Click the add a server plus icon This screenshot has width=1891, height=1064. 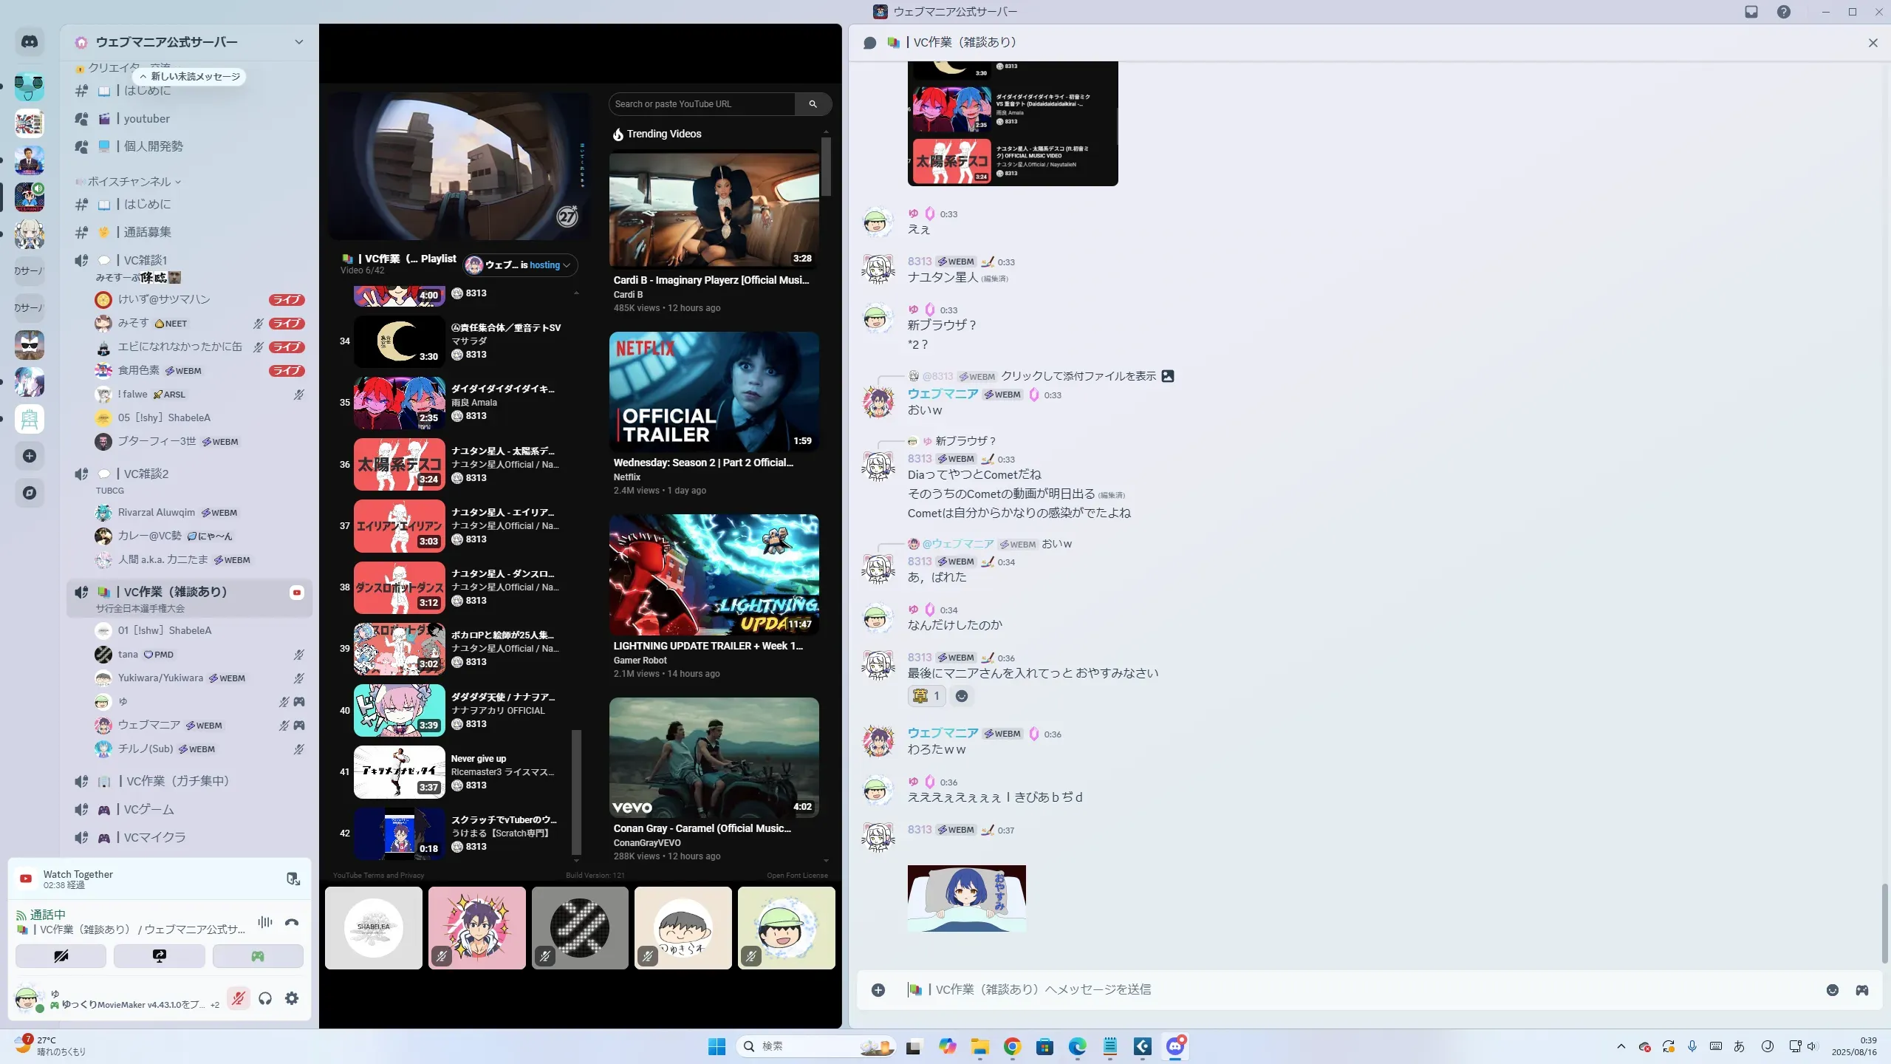point(30,456)
